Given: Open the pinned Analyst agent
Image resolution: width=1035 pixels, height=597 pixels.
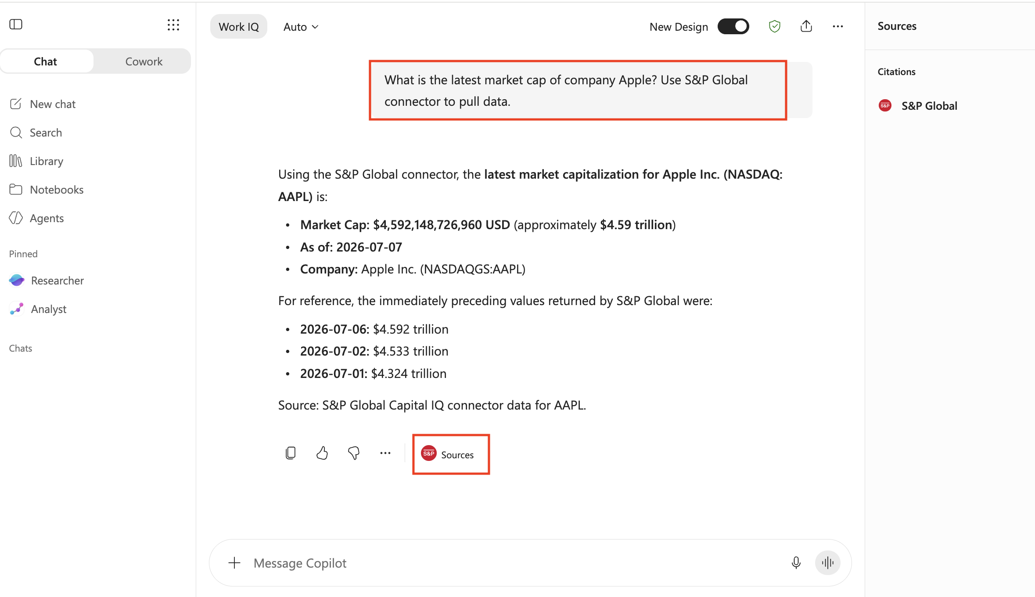Looking at the screenshot, I should click(x=38, y=309).
